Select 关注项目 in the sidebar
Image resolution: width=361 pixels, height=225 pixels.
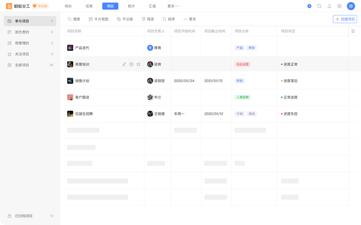[22, 54]
